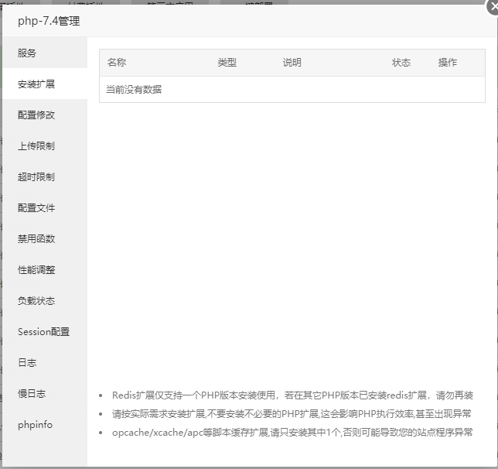The image size is (498, 469).
Task: Click the 当前没有数据 empty row text
Action: click(x=134, y=89)
